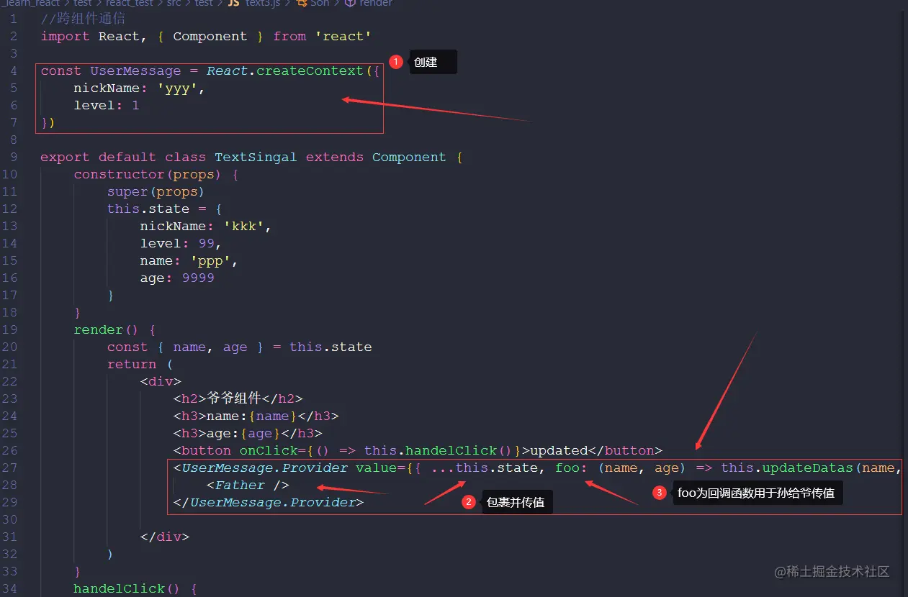908x597 pixels.
Task: Select the react_test breadcrumb folder
Action: pos(130,4)
